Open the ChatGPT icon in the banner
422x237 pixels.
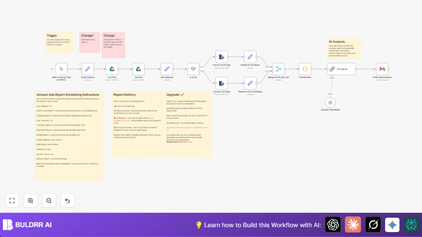[x=333, y=224]
